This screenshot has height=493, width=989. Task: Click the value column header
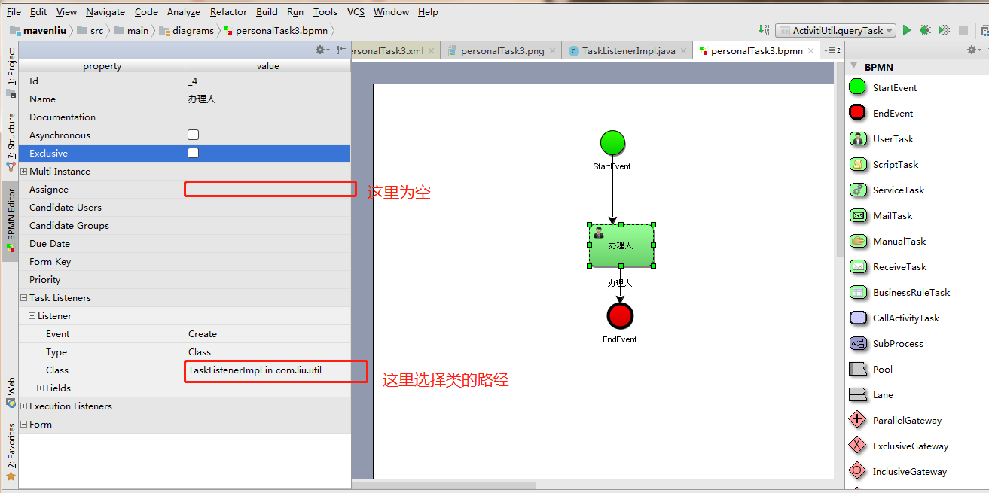(x=267, y=66)
